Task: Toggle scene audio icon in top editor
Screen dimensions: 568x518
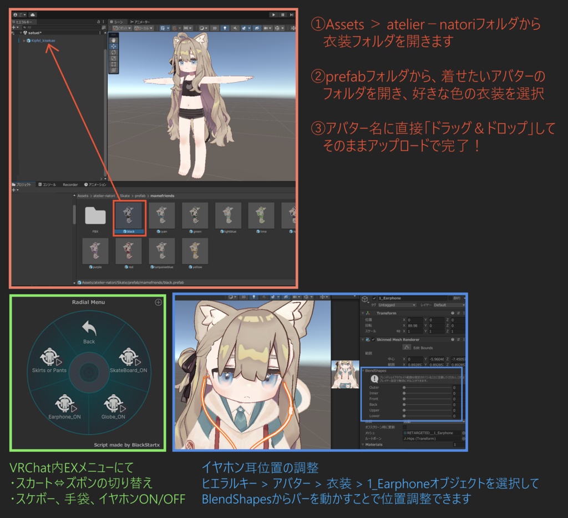Action: (235, 28)
